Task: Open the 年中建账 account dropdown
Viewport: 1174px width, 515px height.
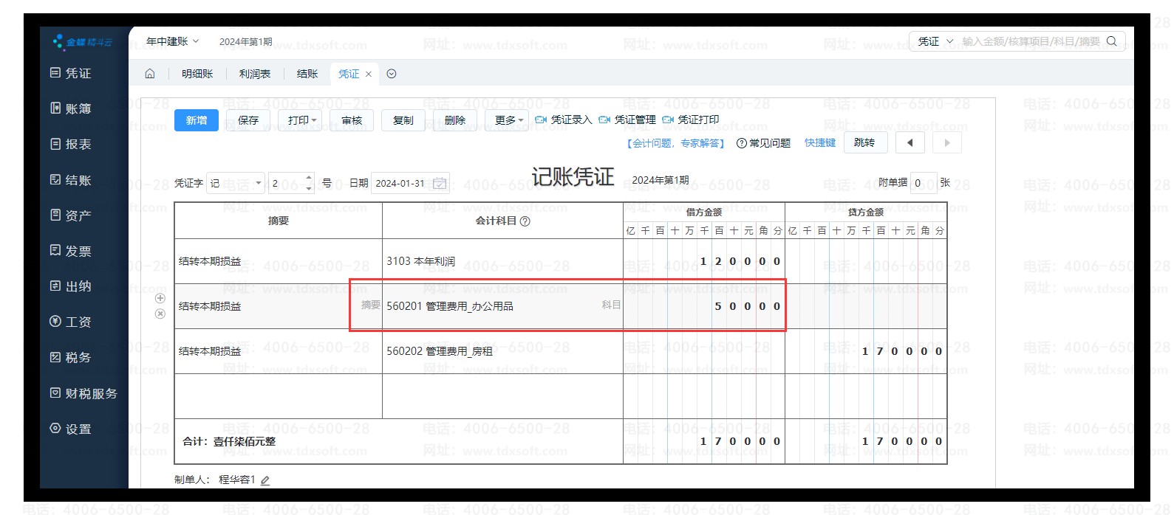Action: click(x=173, y=41)
